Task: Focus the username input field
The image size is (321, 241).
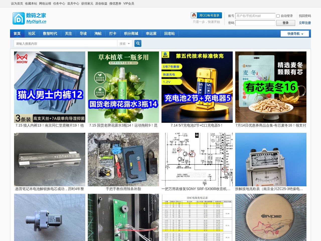Action: tap(255, 16)
